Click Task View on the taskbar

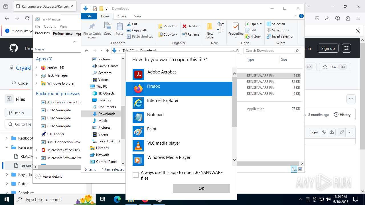click(103, 199)
